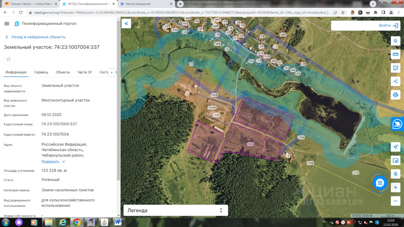The height and width of the screenshot is (227, 404).
Task: Open the map rotation search tool
Action: click(395, 174)
